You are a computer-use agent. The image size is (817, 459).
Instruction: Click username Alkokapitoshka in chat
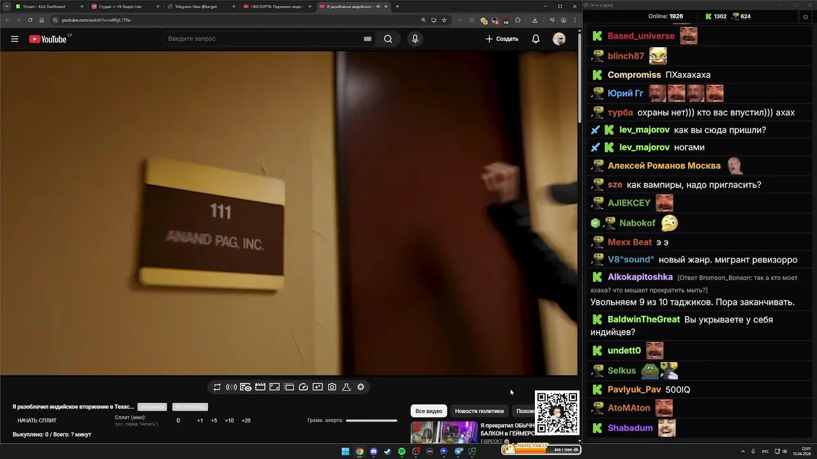(x=640, y=277)
